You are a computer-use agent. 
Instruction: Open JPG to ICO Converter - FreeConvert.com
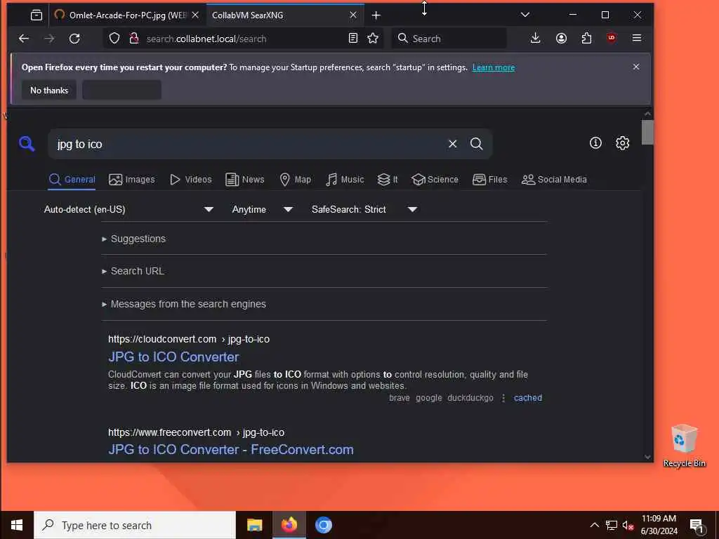[x=230, y=449]
